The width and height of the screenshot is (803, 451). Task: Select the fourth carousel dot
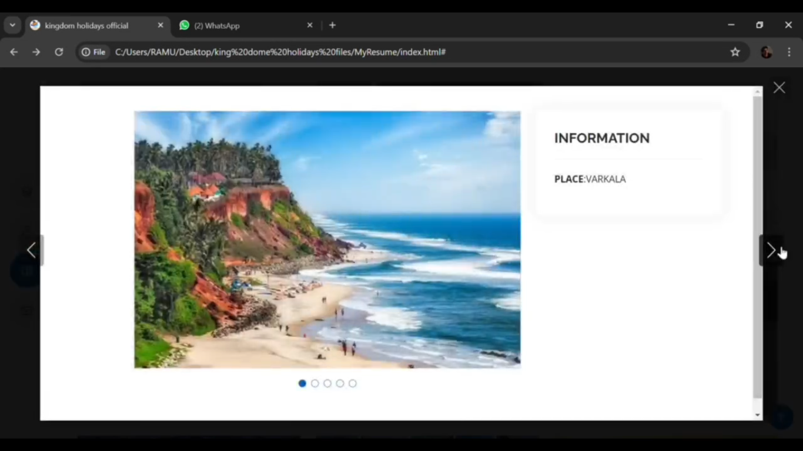340,383
